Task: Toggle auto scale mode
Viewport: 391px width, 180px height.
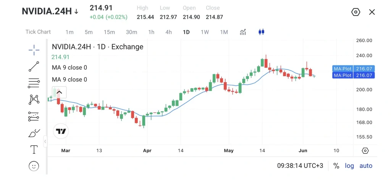Action: tap(366, 166)
